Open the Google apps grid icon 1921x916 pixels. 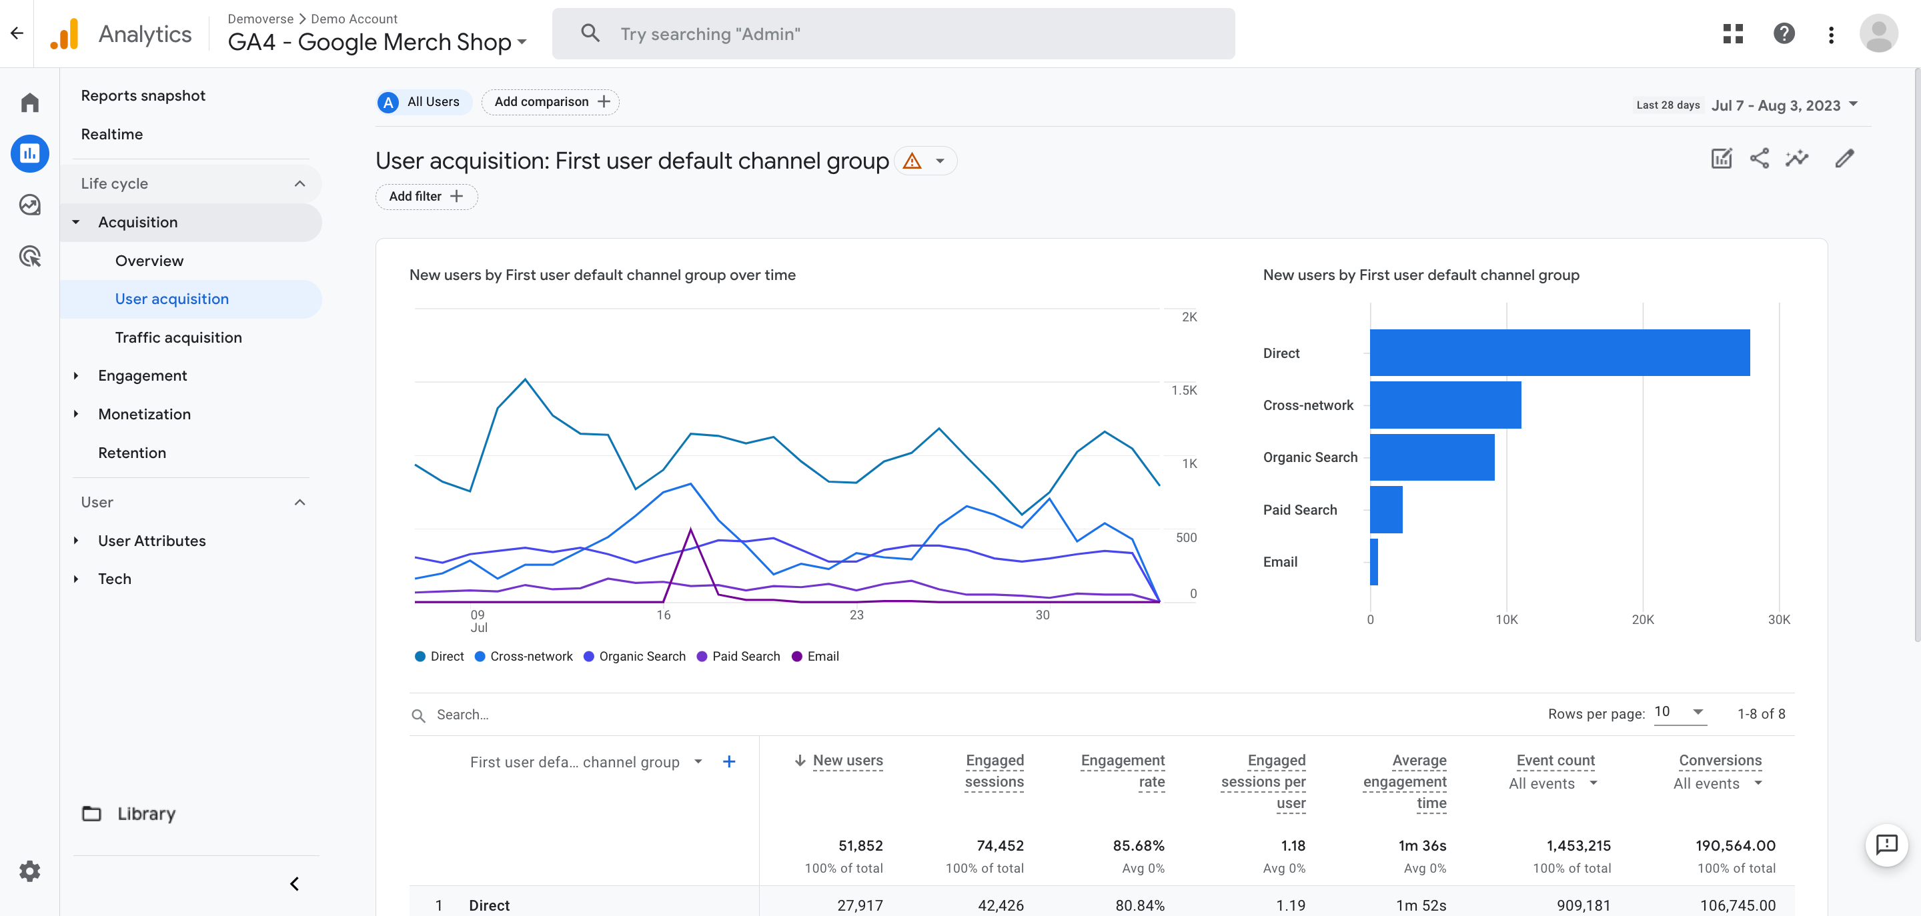1733,33
